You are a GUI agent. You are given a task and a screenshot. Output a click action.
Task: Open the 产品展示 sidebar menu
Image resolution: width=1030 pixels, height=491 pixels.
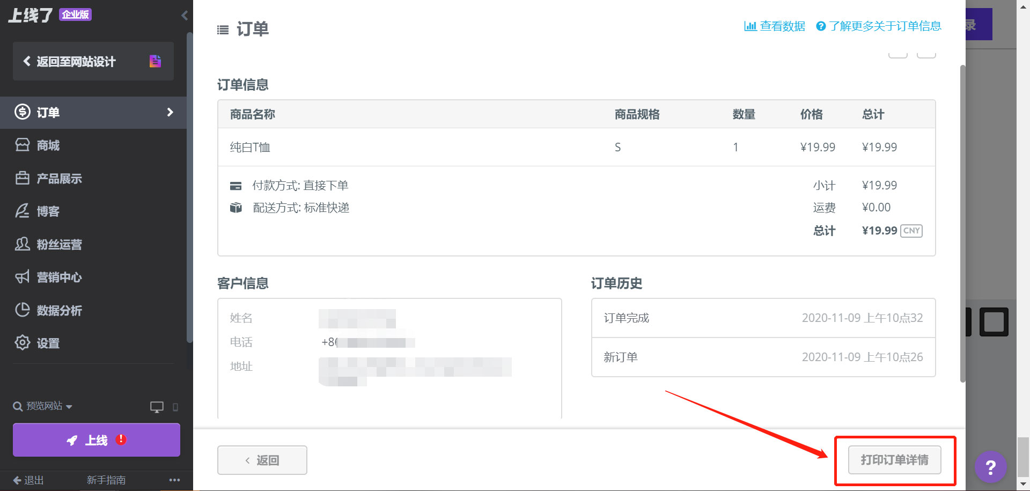tap(59, 178)
